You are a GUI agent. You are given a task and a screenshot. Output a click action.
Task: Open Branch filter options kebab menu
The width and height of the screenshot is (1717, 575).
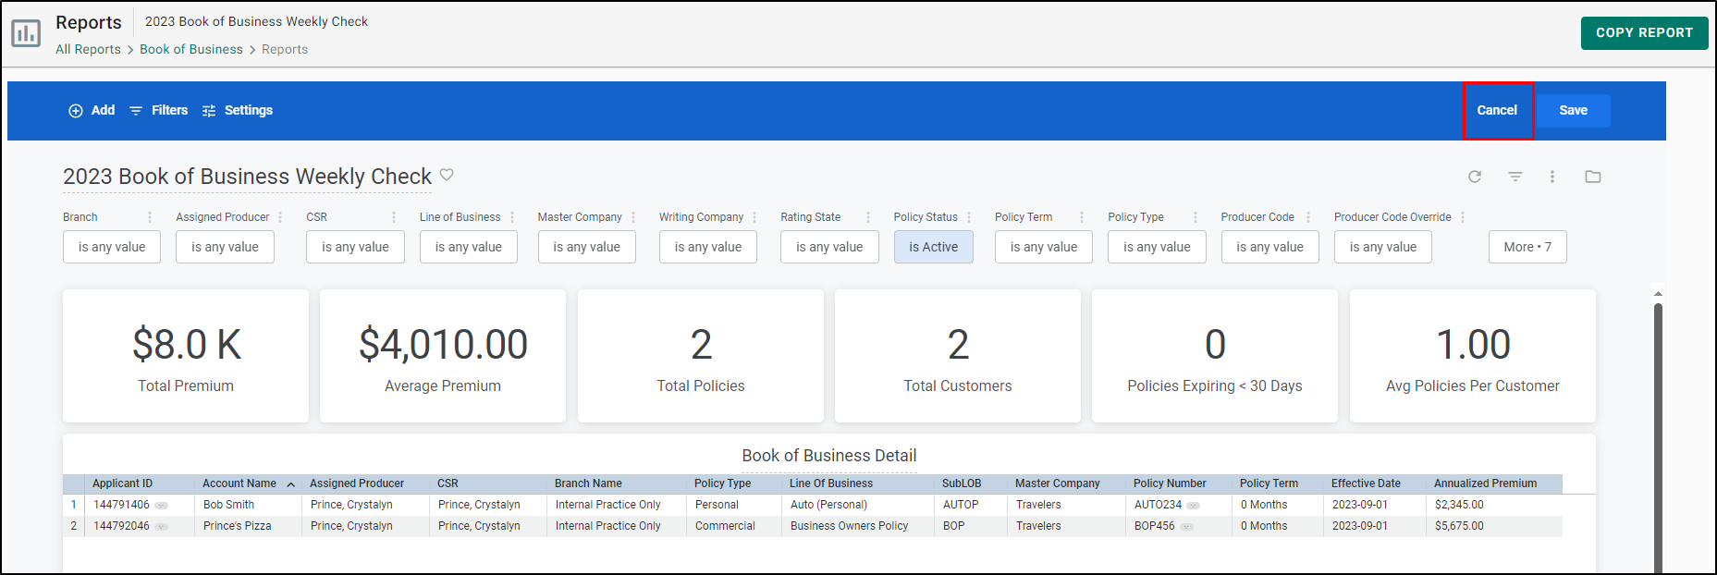(x=150, y=217)
